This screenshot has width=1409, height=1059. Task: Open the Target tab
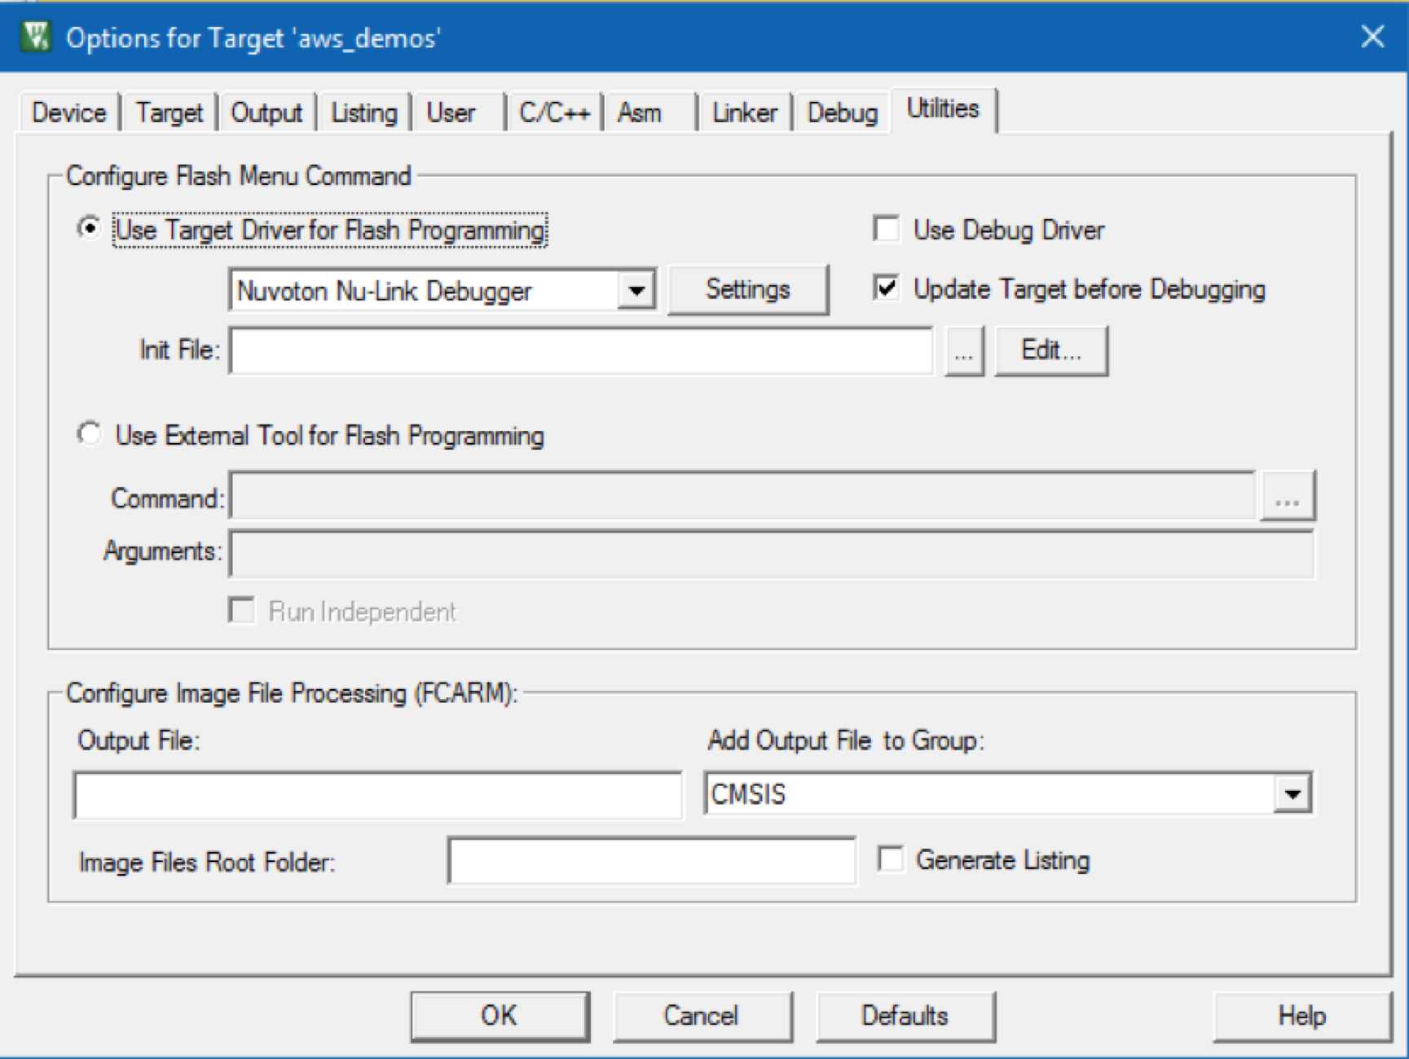click(x=169, y=112)
